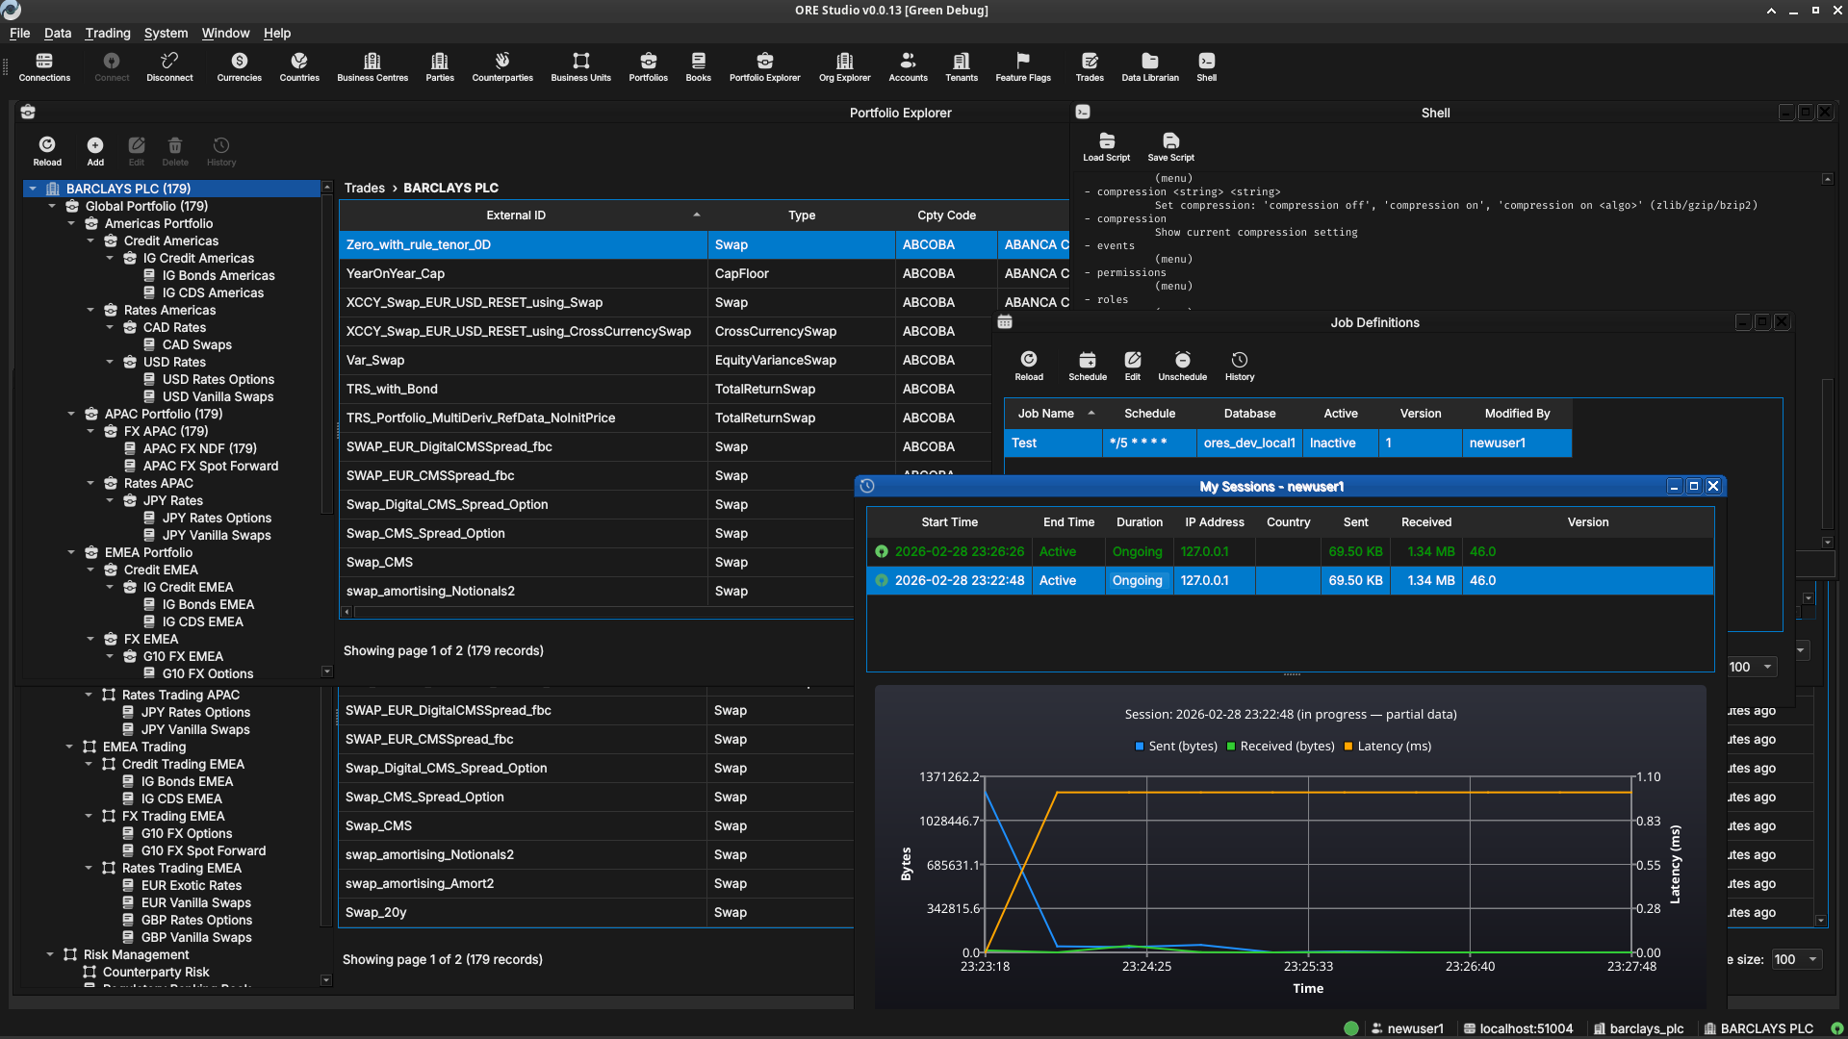
Task: Toggle the Sent (bytes) series in the chart legend
Action: click(x=1175, y=746)
